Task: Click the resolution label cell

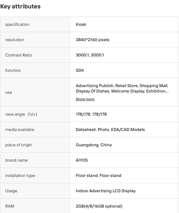Action: click(x=36, y=40)
